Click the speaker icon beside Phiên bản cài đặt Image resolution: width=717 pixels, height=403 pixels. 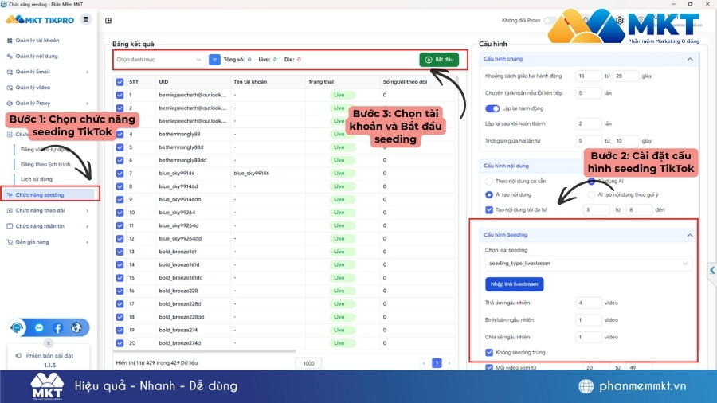(x=18, y=355)
